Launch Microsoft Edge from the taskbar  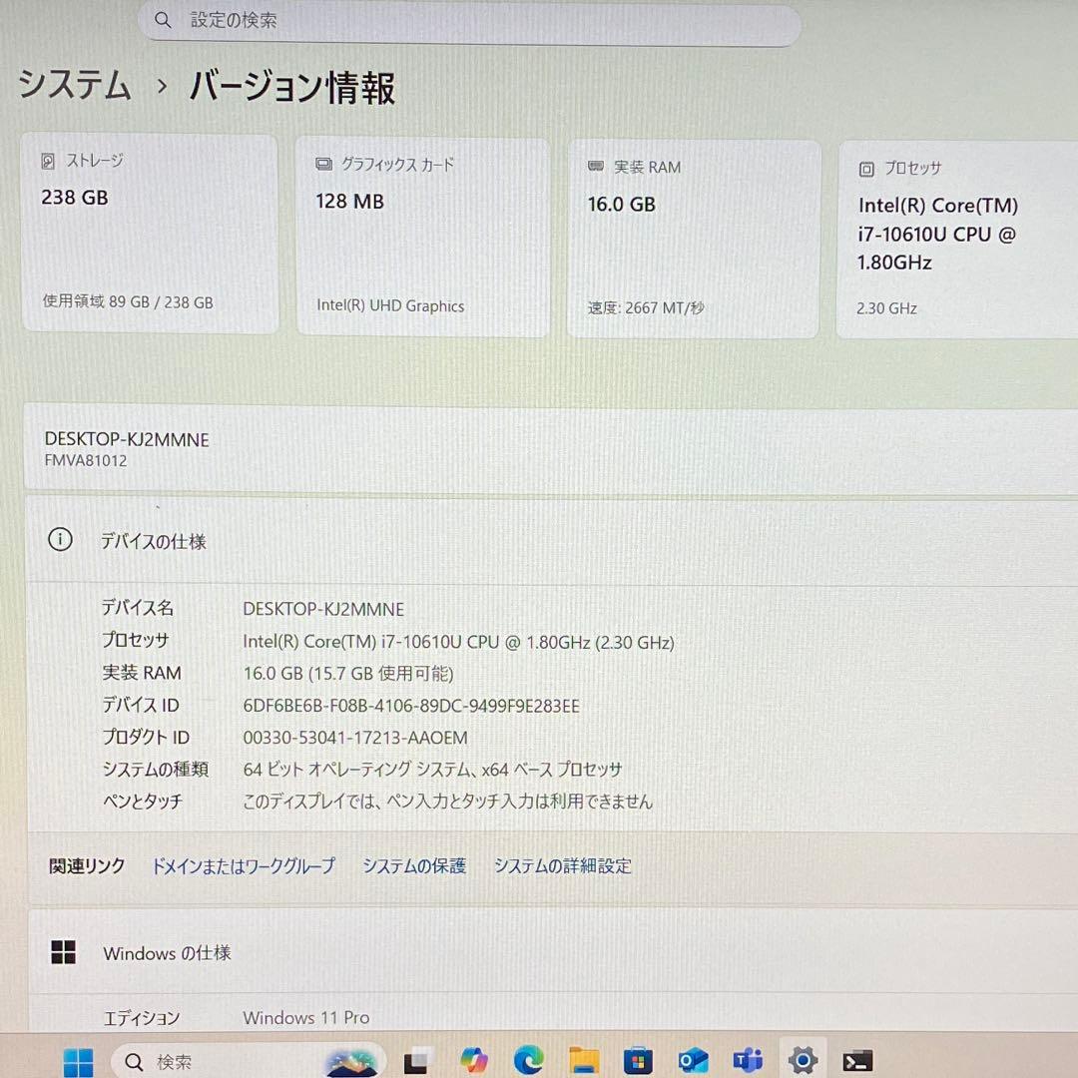tap(529, 1060)
